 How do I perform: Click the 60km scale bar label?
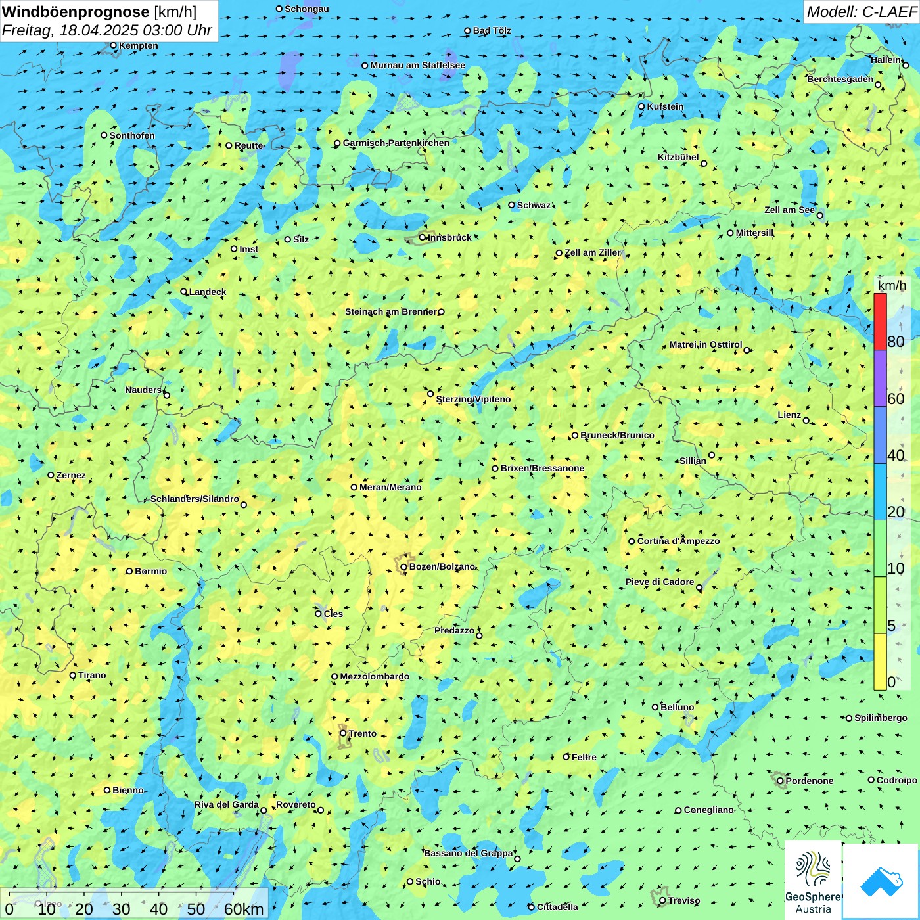pos(244,909)
